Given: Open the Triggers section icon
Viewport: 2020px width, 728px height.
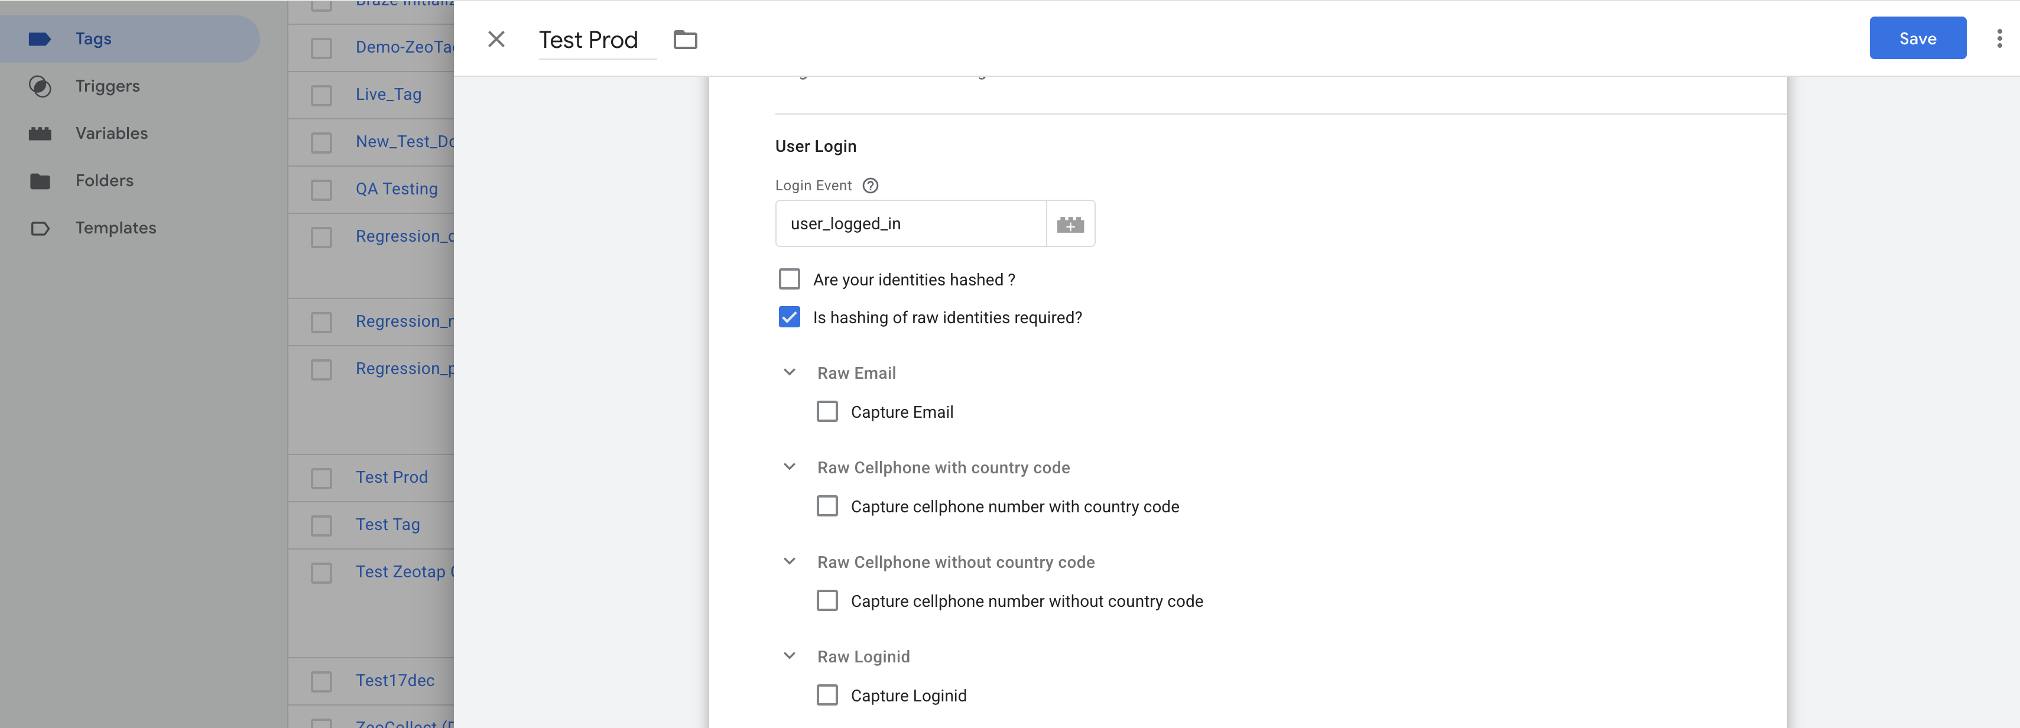Looking at the screenshot, I should (x=41, y=86).
